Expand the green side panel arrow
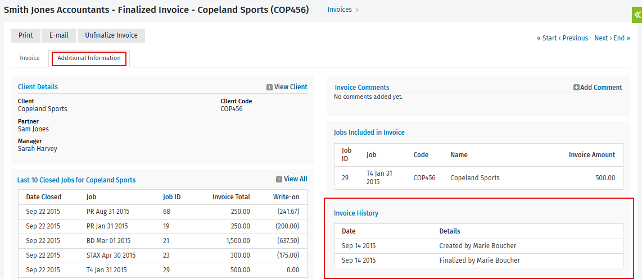This screenshot has height=279, width=642. pyautogui.click(x=637, y=16)
